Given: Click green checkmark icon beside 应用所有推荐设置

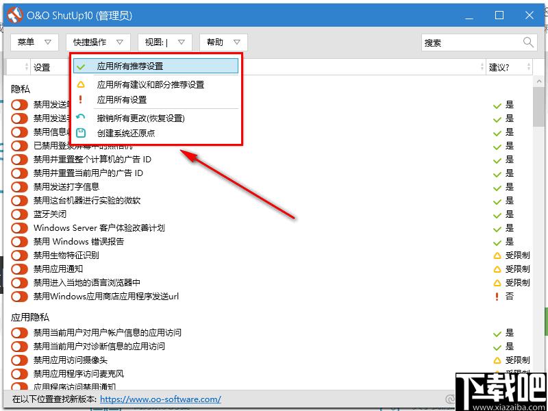Looking at the screenshot, I should pos(81,66).
